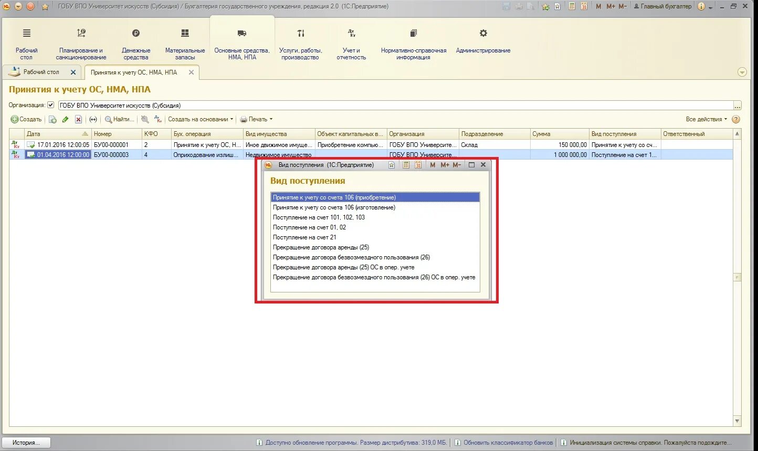Sort by the Дата column header
Image resolution: width=758 pixels, height=451 pixels.
[58, 134]
